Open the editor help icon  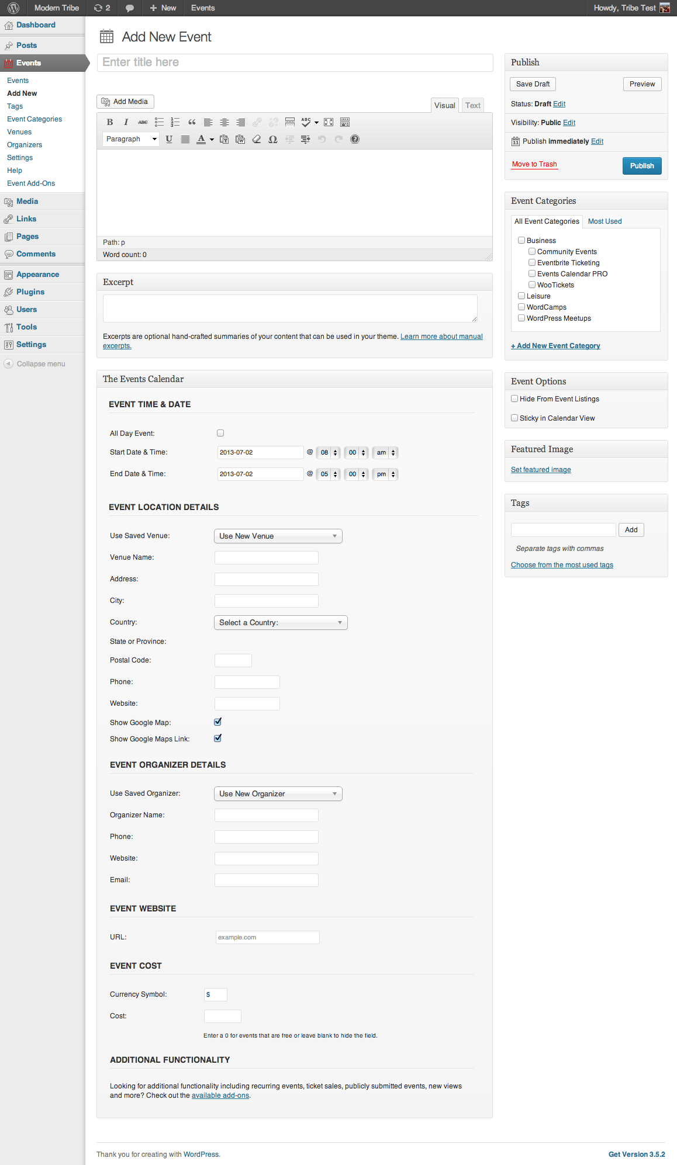[355, 139]
